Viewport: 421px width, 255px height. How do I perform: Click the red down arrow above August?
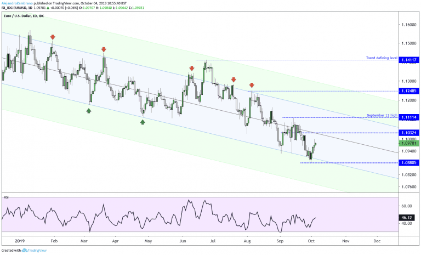point(252,85)
